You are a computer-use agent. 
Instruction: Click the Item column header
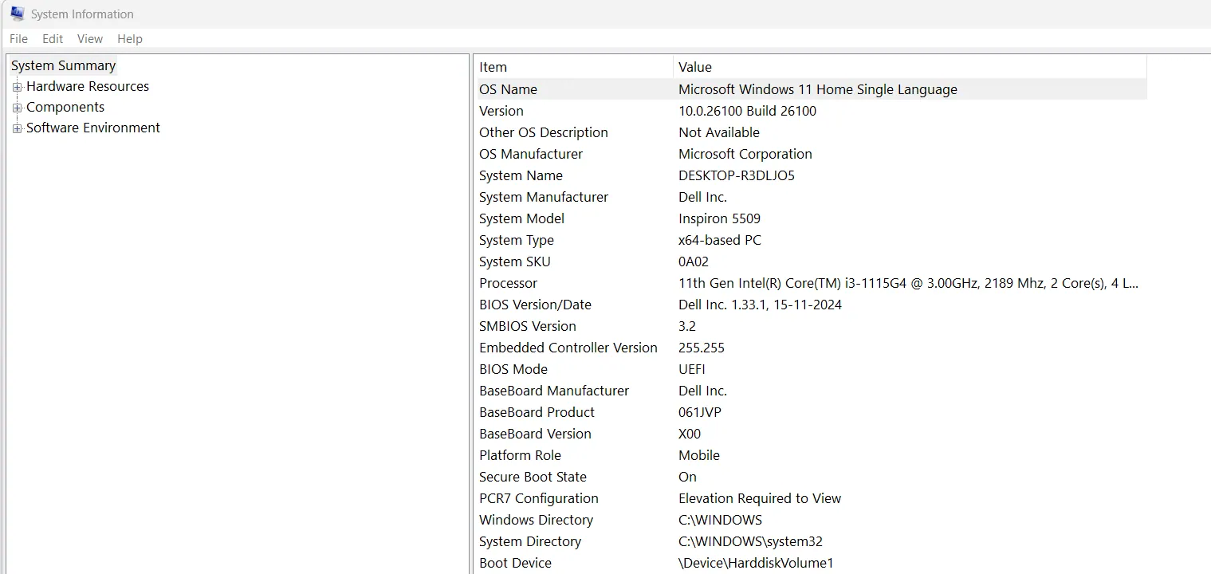coord(493,67)
